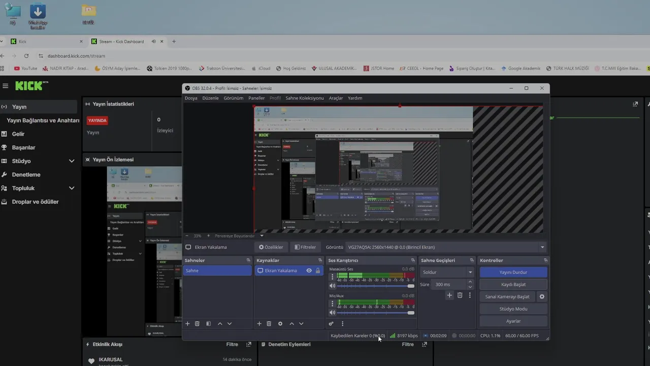Image resolution: width=650 pixels, height=366 pixels.
Task: Open Görüntü display selection combo box
Action: (446, 247)
